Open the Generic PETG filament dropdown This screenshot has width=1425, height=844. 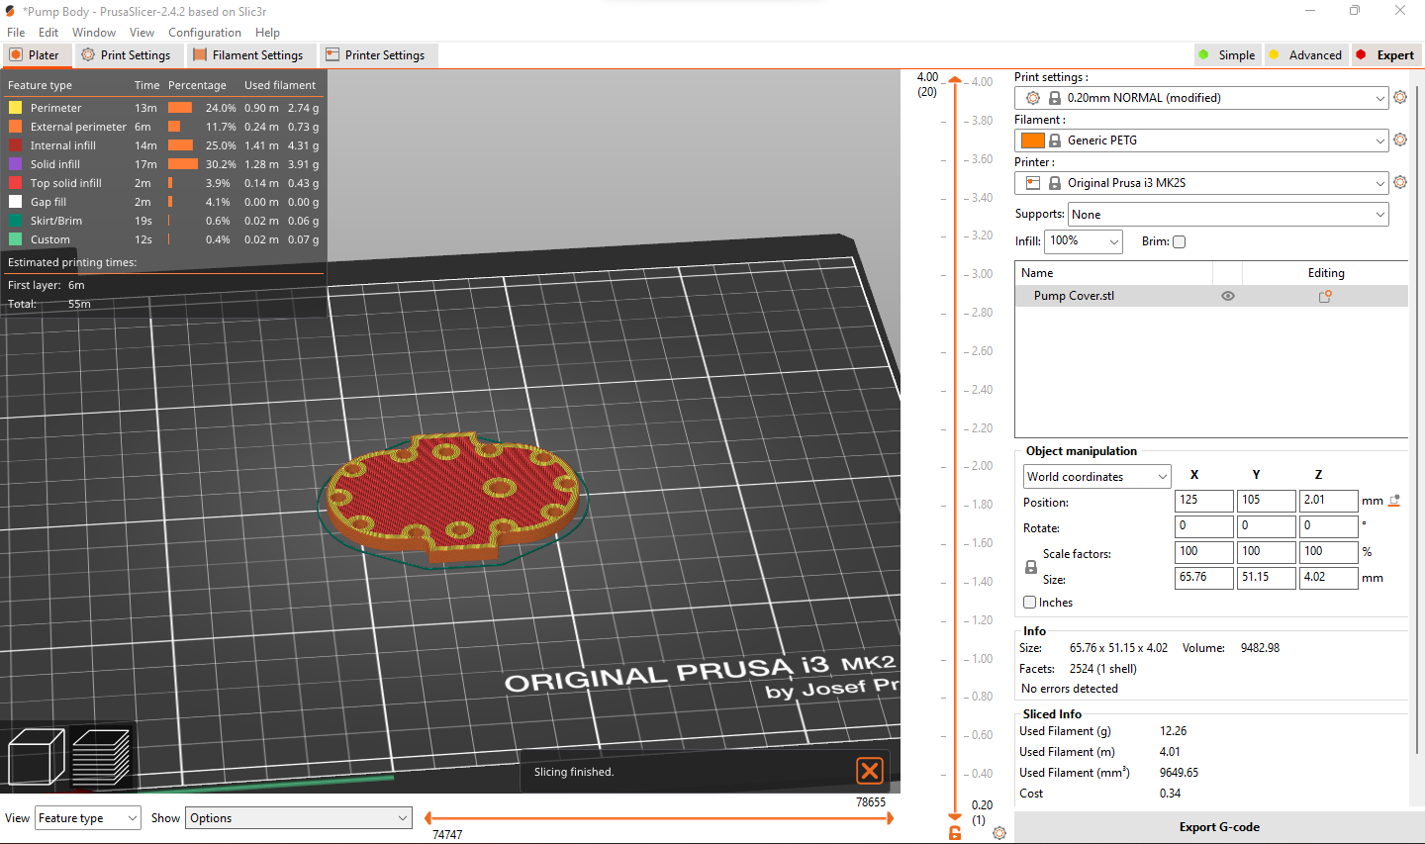click(1201, 141)
